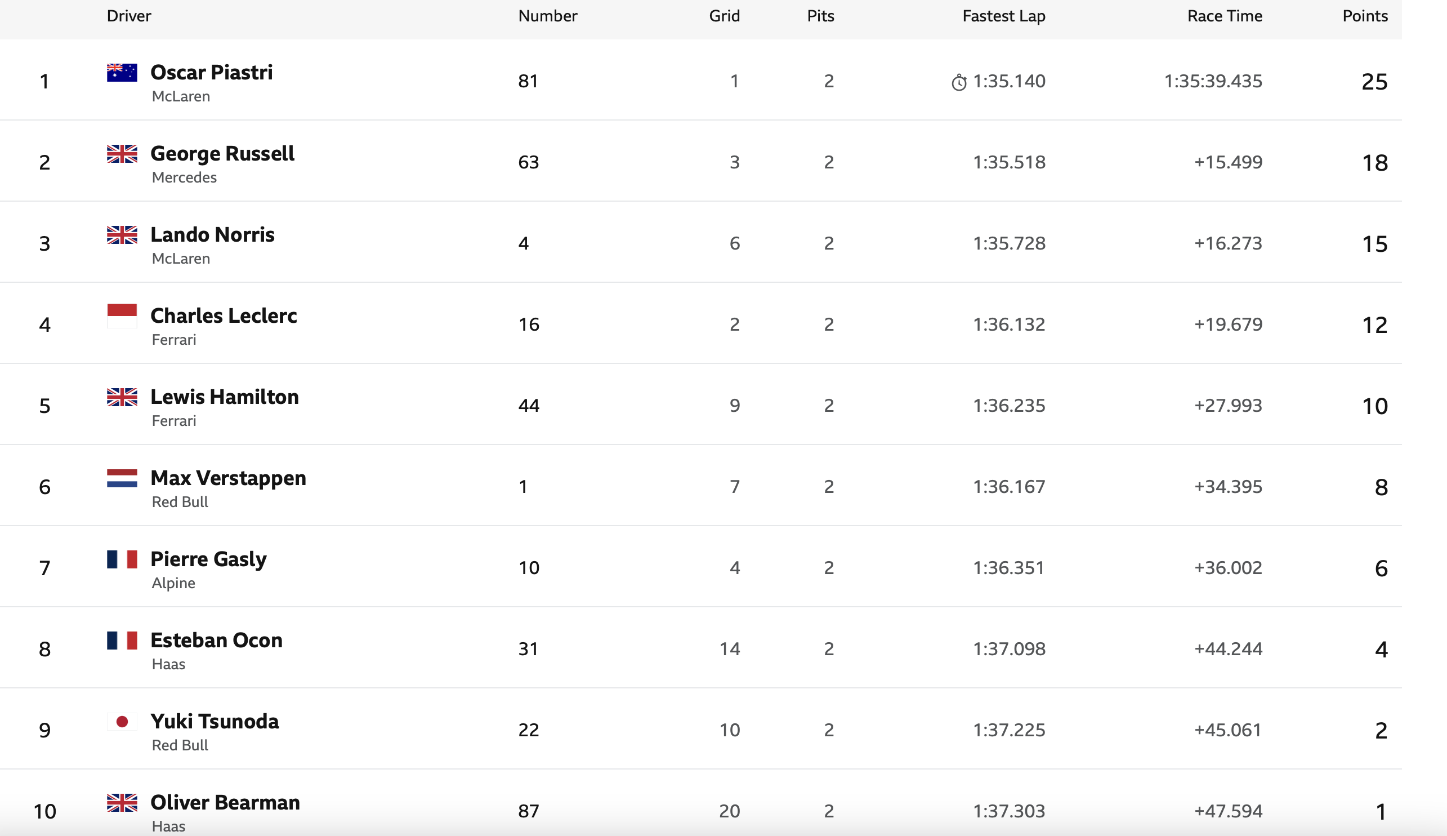Image resolution: width=1447 pixels, height=836 pixels.
Task: Click the Monaco flag beside Charles Leclerc
Action: coord(122,316)
